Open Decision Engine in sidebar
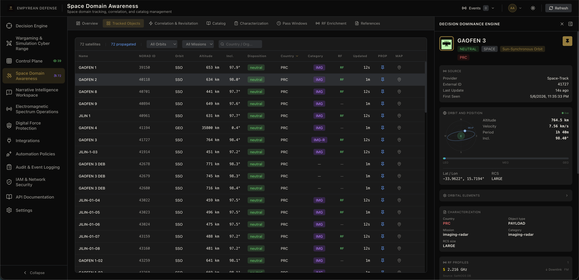 tap(31, 26)
